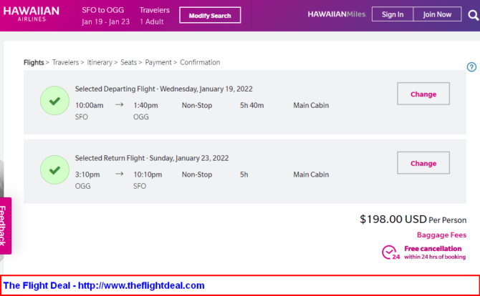This screenshot has height=296, width=480.
Task: Select the Payment breadcrumb step
Action: tap(158, 62)
